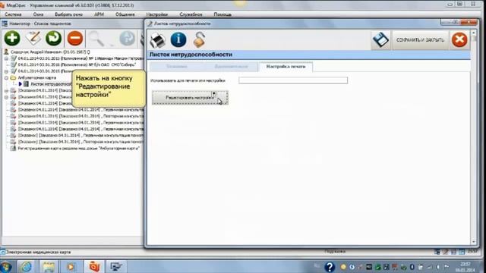Open the Окна menu
486x273 pixels.
38,14
